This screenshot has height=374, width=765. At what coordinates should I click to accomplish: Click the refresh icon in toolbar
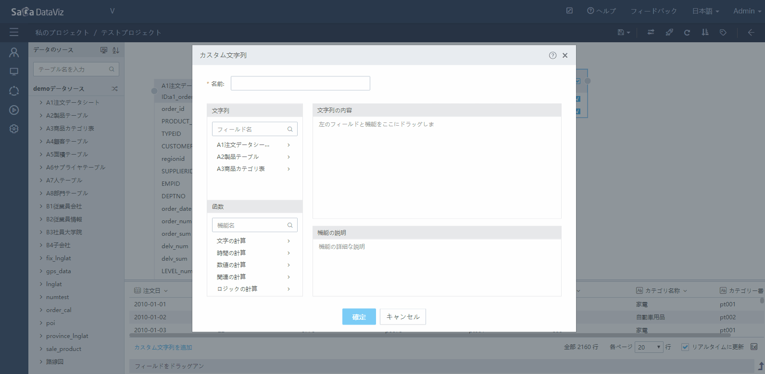[687, 32]
